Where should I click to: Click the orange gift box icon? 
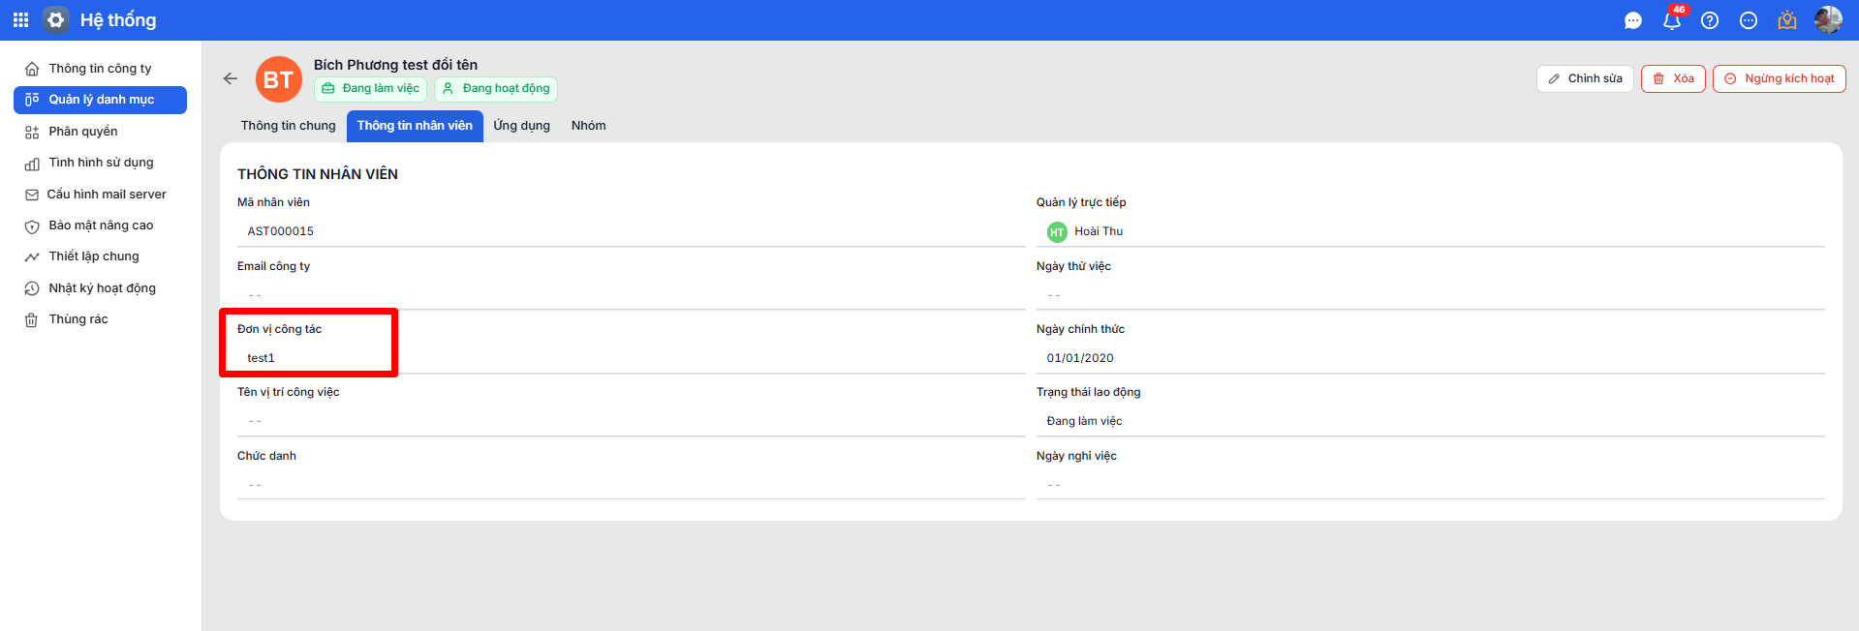click(x=1787, y=20)
